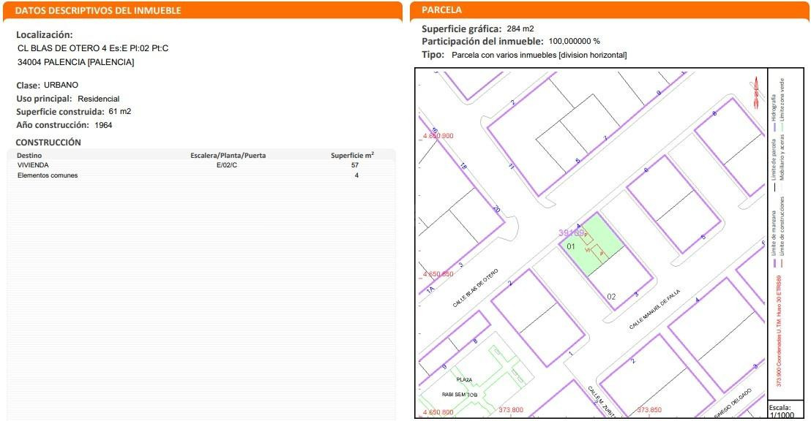Select the participation value '100,000000 %'
Image resolution: width=811 pixels, height=421 pixels.
click(574, 42)
